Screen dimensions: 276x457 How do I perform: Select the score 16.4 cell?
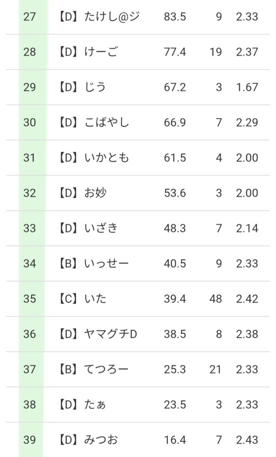[175, 440]
